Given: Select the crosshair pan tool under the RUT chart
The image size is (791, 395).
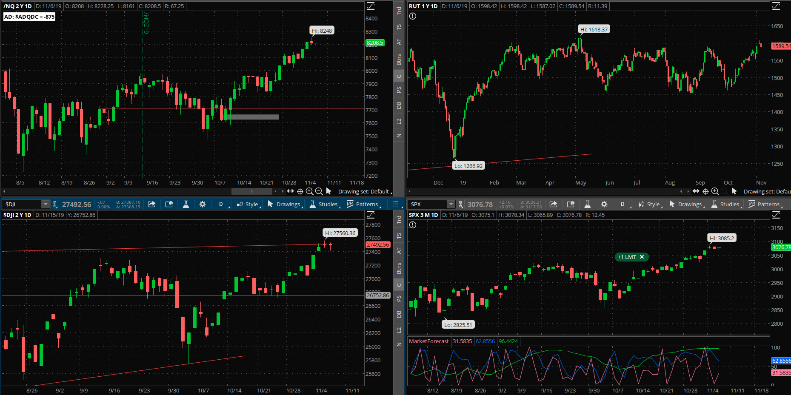Looking at the screenshot, I should click(x=705, y=191).
